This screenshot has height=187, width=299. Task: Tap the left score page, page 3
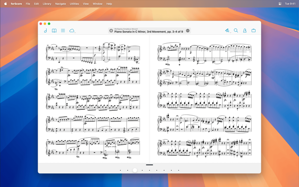click(93, 99)
